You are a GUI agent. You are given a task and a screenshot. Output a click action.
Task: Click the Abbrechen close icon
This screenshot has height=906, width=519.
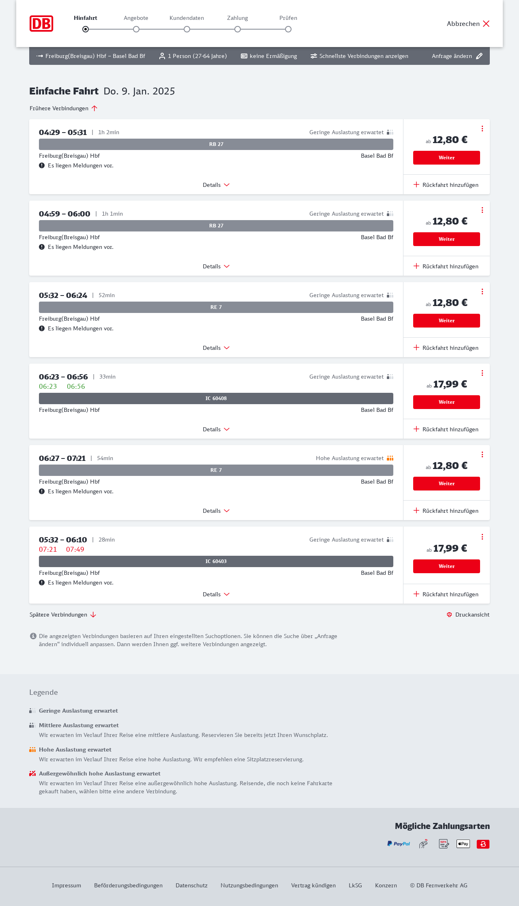click(486, 24)
